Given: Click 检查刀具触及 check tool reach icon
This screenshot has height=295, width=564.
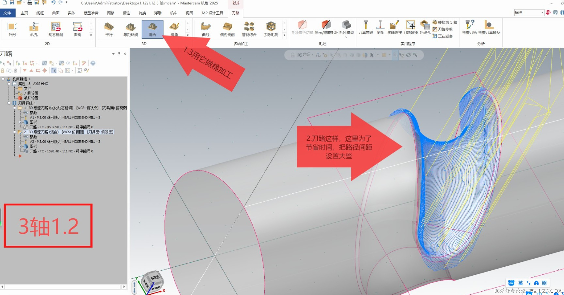Looking at the screenshot, I should point(489,27).
